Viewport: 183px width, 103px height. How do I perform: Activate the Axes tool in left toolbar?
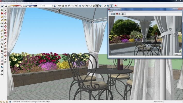coord(2,44)
